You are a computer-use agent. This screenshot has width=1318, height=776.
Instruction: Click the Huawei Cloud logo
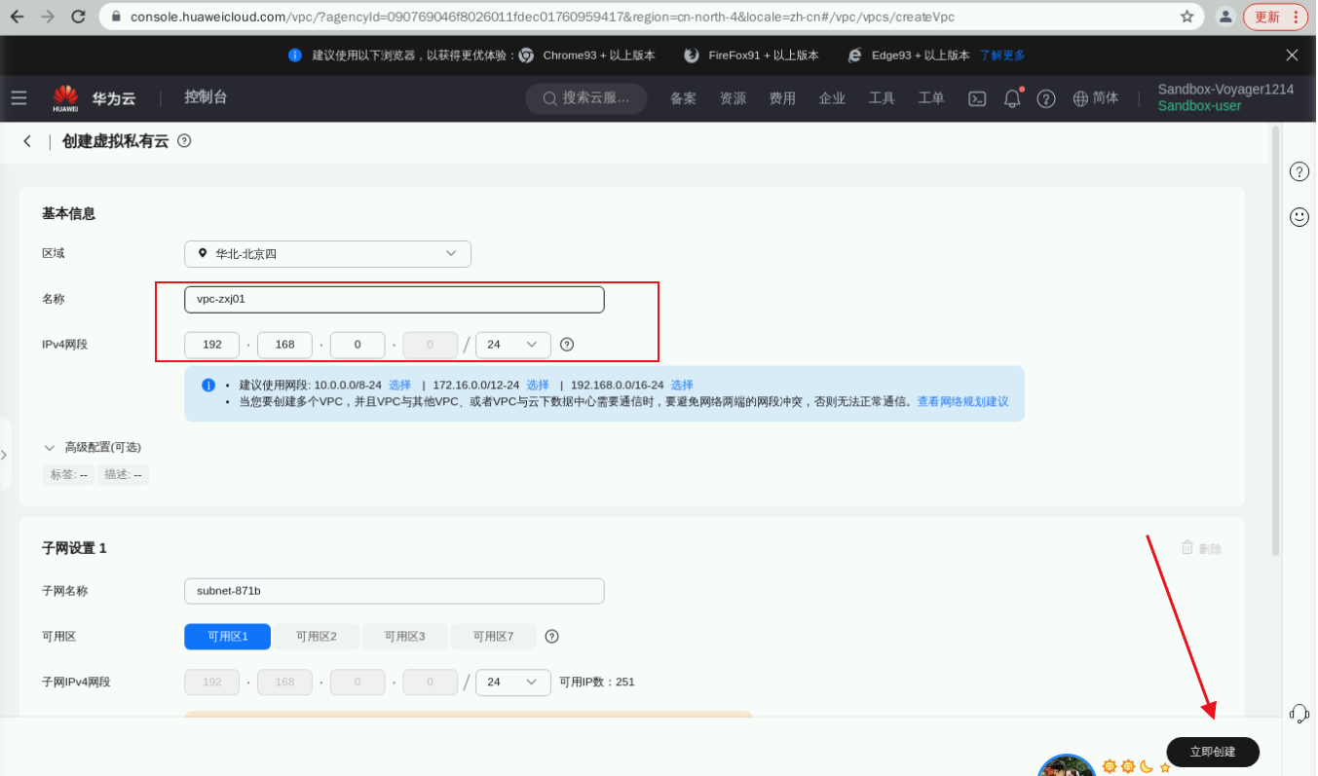coord(94,98)
